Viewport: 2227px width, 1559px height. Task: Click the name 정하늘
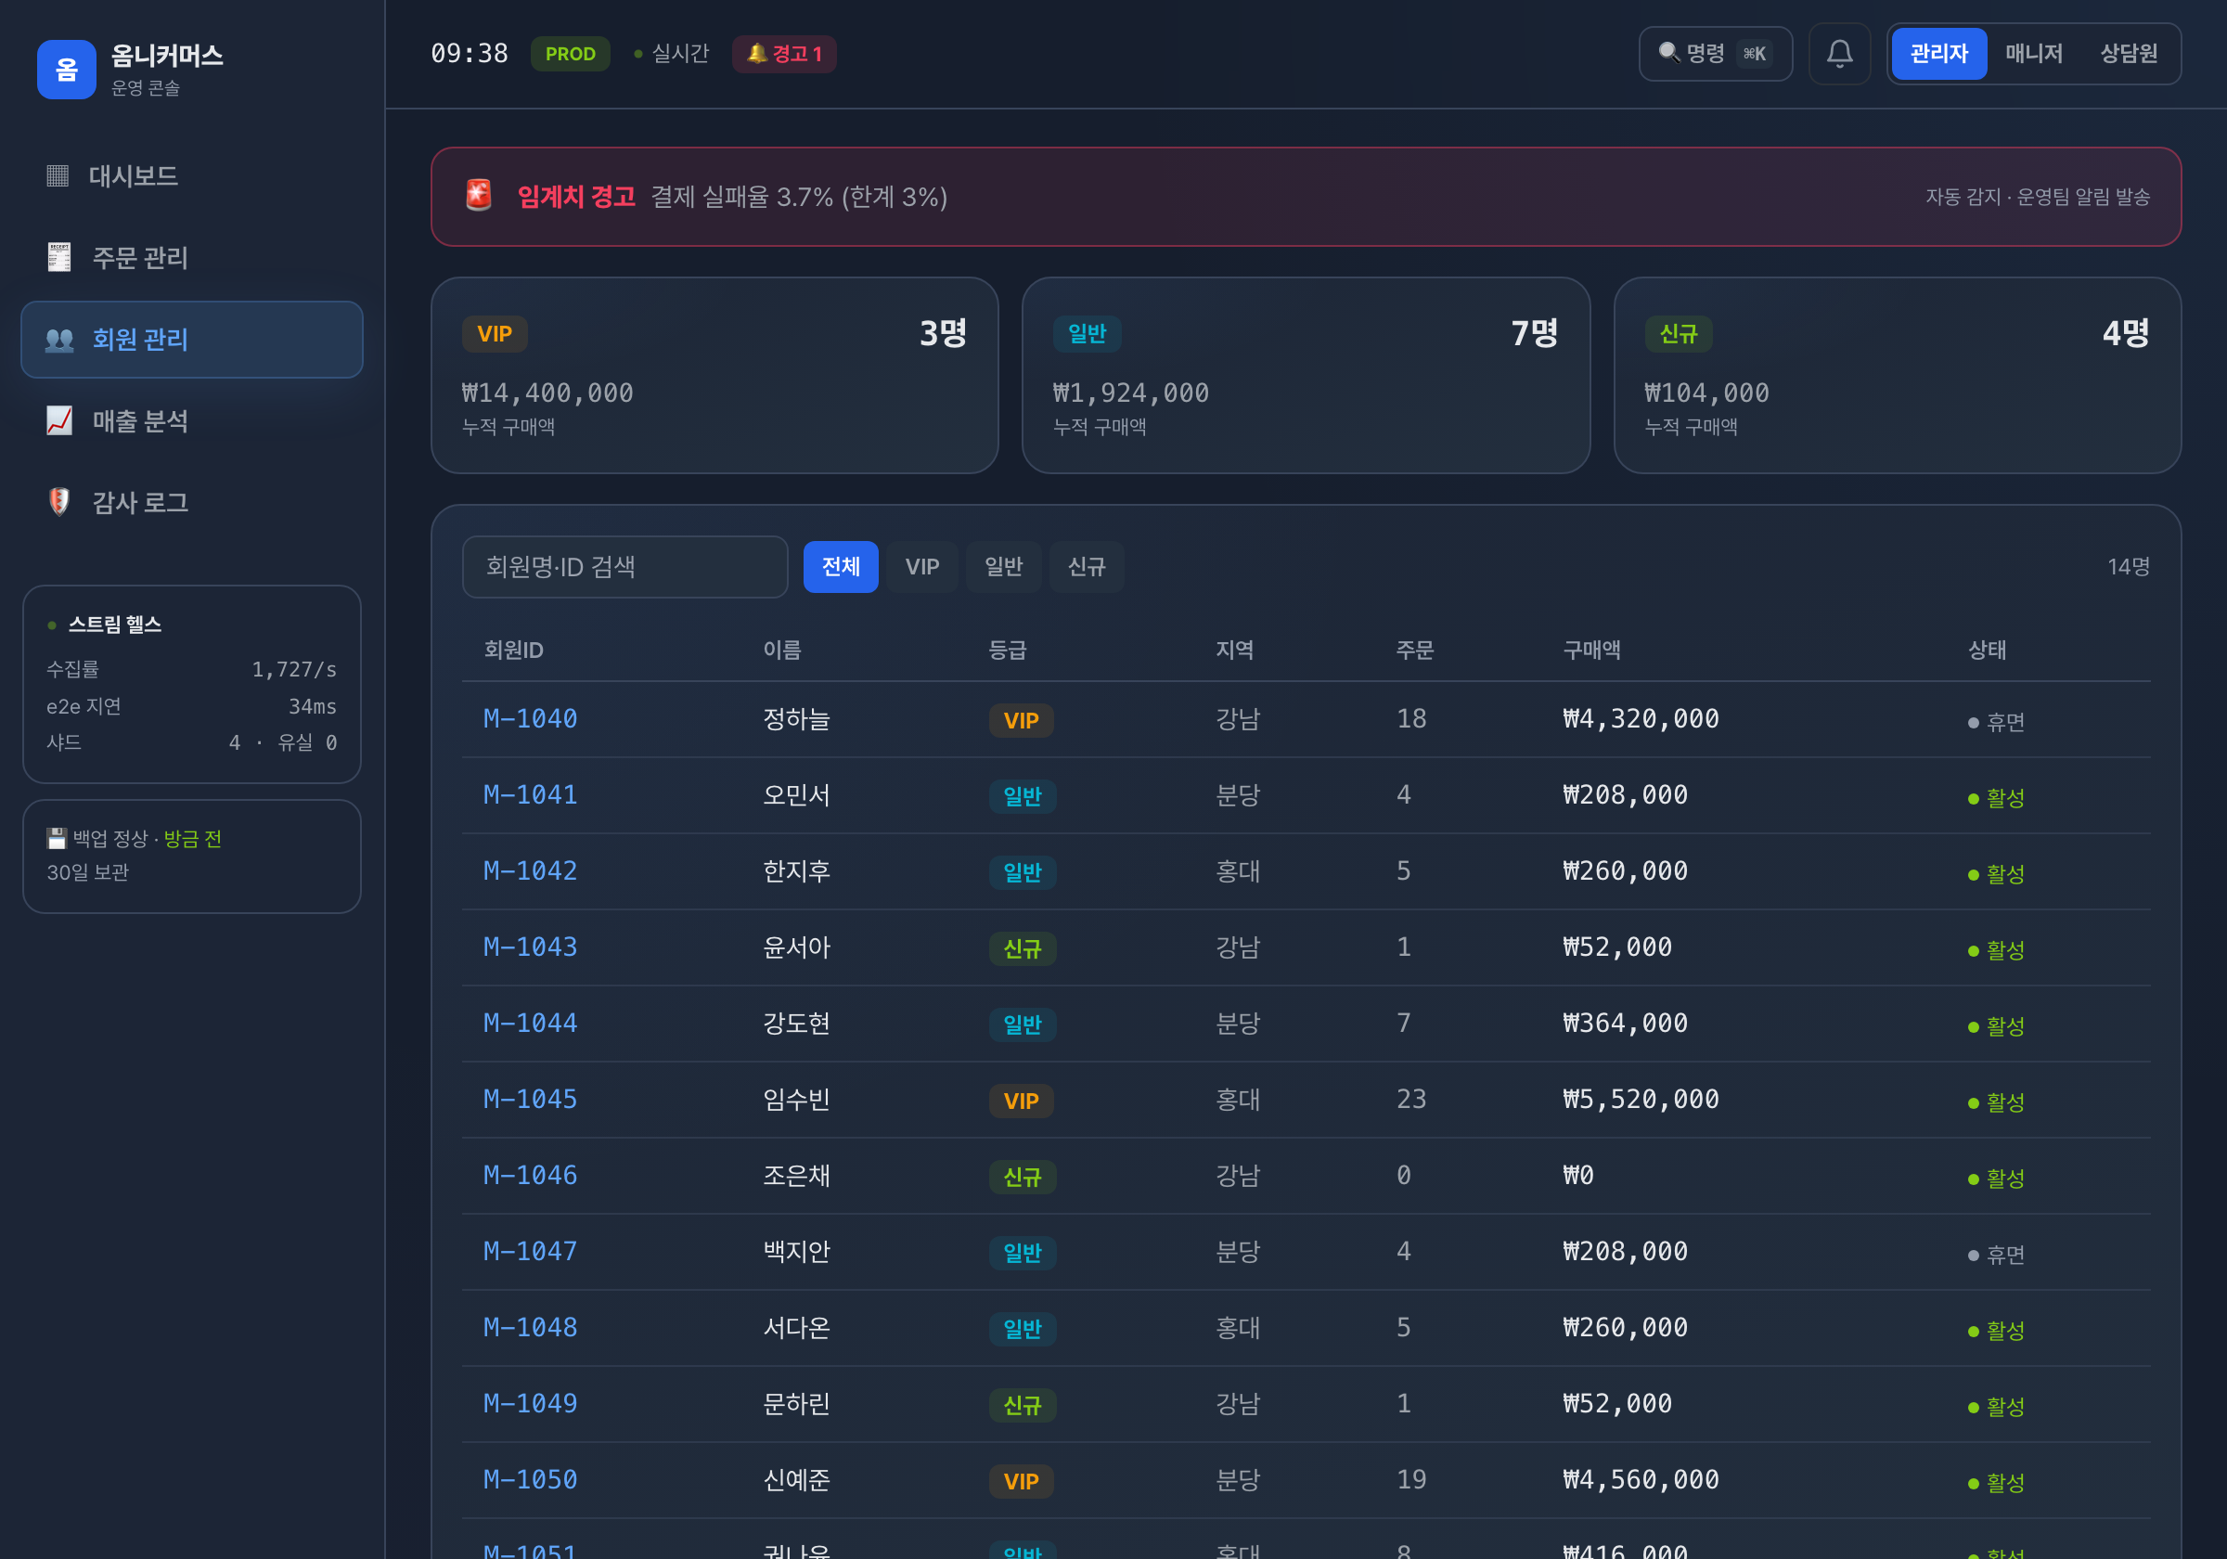tap(796, 719)
